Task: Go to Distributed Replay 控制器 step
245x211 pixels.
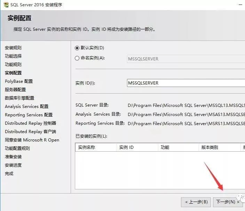Action: click(x=31, y=123)
